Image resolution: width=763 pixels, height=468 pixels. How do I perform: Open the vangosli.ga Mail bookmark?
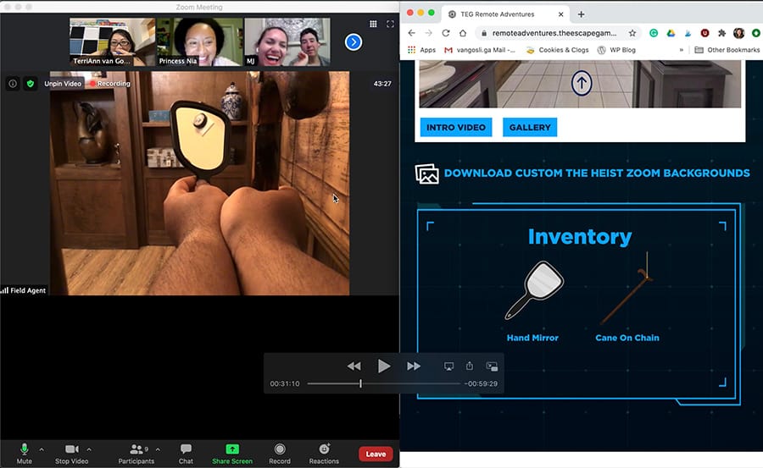[480, 50]
